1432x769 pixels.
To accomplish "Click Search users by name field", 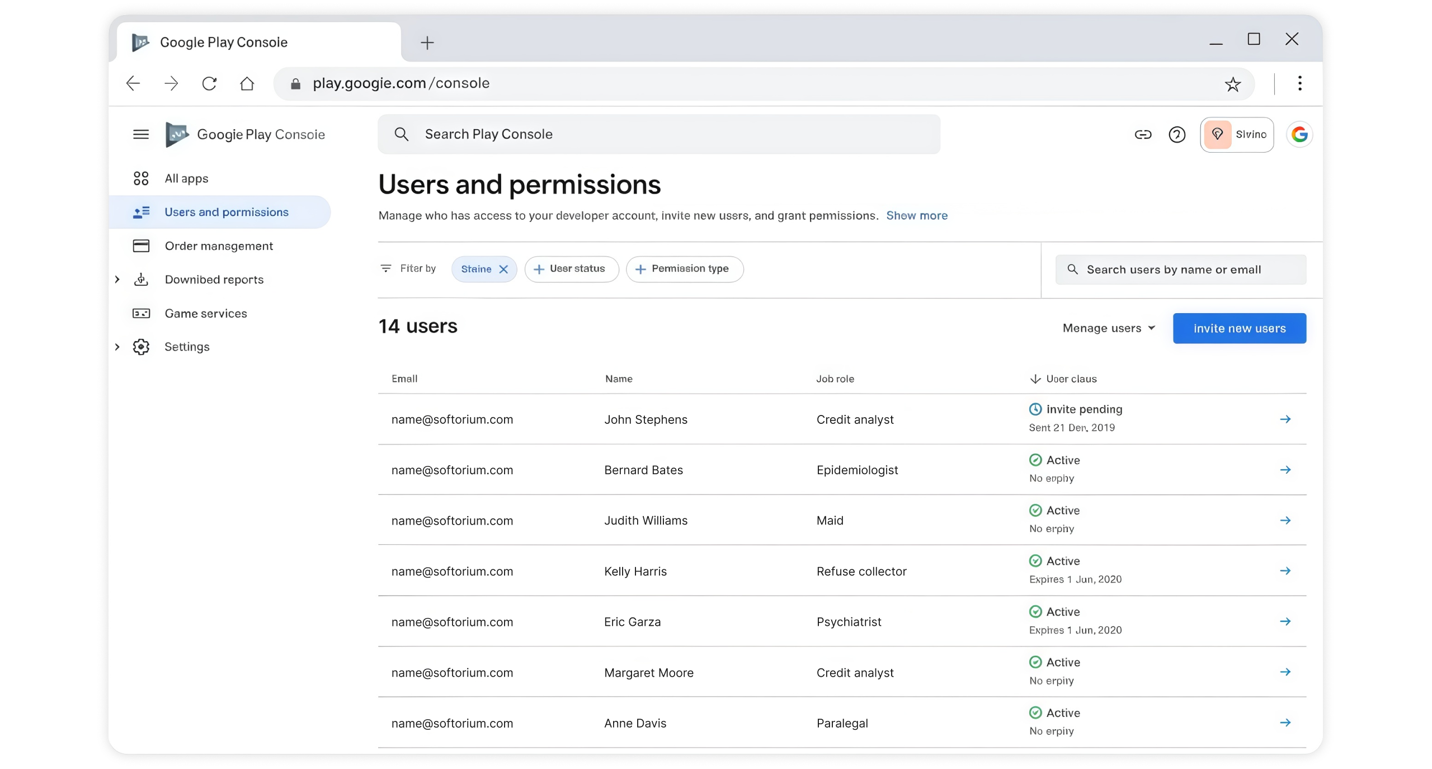I will 1180,270.
